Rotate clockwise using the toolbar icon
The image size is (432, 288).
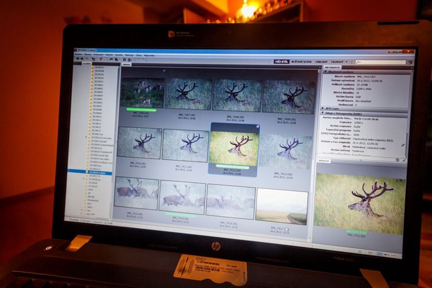[143, 59]
